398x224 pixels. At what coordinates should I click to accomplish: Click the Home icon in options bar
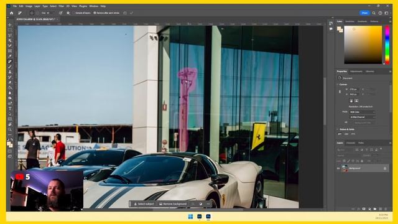pos(11,13)
